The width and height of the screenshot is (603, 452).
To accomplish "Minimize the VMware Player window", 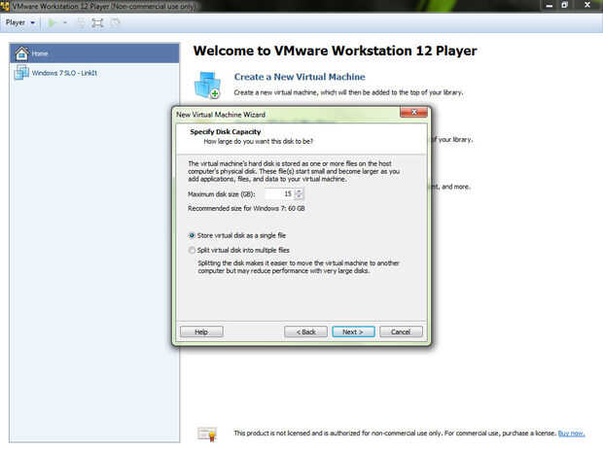I will pyautogui.click(x=550, y=6).
